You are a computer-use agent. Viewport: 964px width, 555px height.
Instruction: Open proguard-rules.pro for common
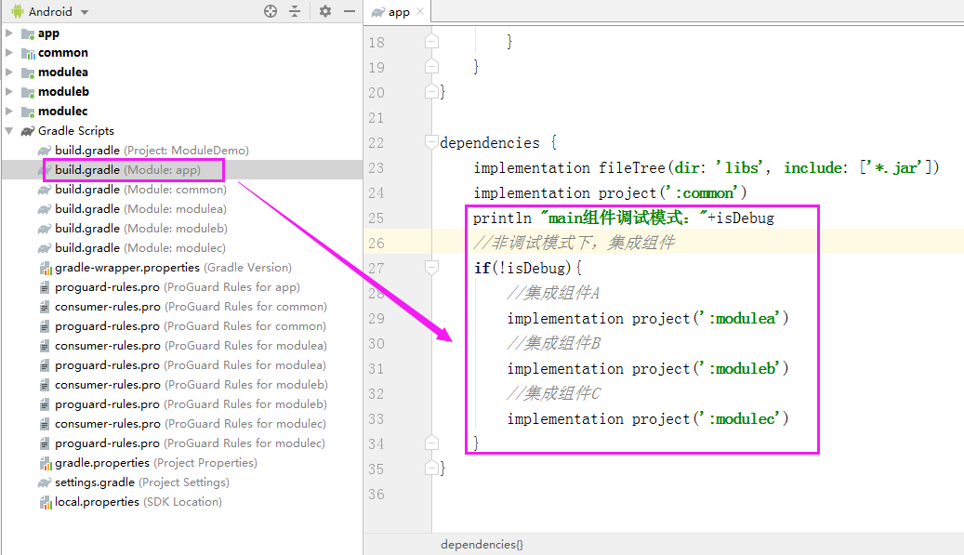click(x=191, y=326)
